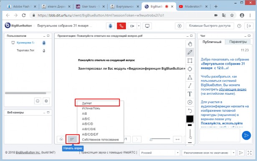Screen dimensions: 257x161
Task: Toggle Торопова's microphone icon
Action: click(44, 50)
